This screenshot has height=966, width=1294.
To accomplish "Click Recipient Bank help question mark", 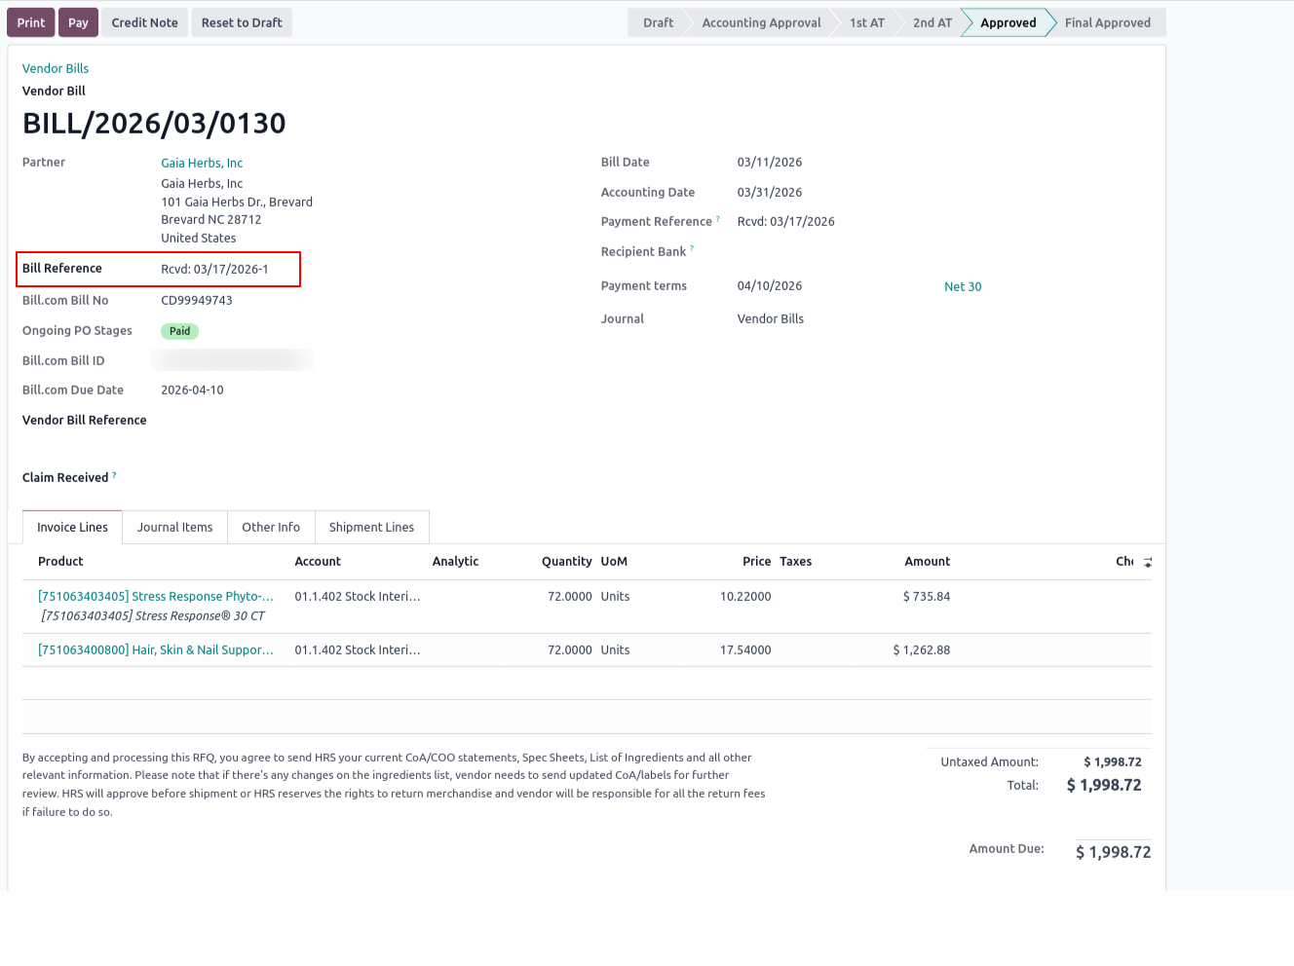I will coord(692,248).
